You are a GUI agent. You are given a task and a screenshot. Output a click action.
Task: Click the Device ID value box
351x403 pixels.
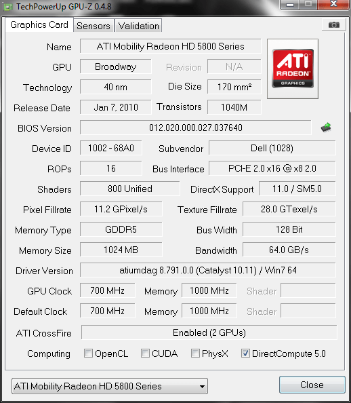(111, 148)
